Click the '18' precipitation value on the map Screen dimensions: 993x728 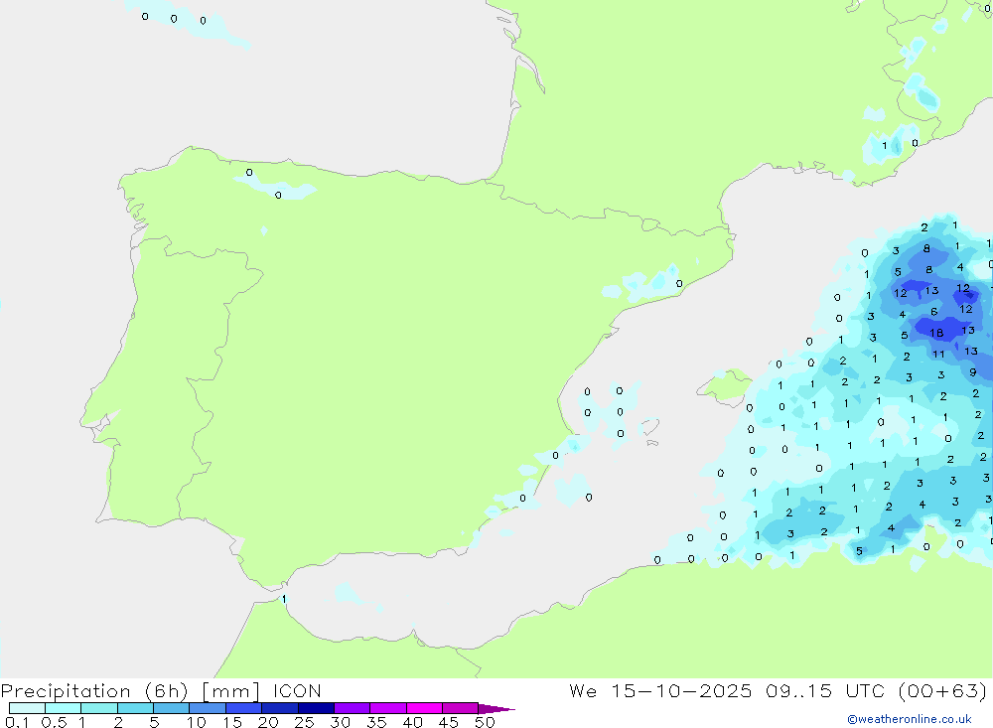click(x=936, y=333)
